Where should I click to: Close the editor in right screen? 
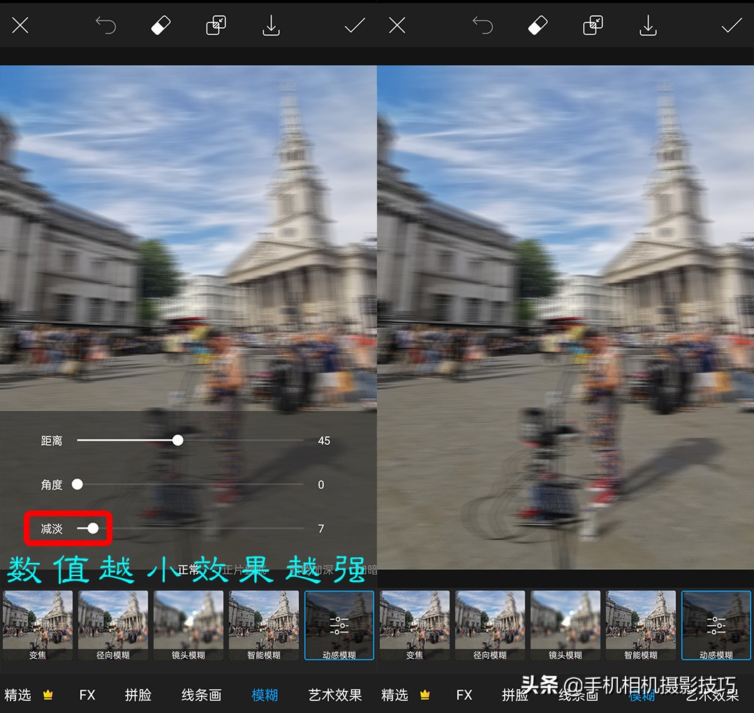pyautogui.click(x=397, y=25)
